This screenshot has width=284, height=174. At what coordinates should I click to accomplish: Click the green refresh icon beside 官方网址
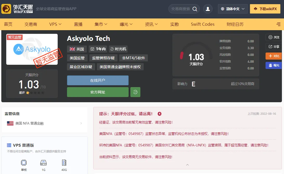point(135,92)
